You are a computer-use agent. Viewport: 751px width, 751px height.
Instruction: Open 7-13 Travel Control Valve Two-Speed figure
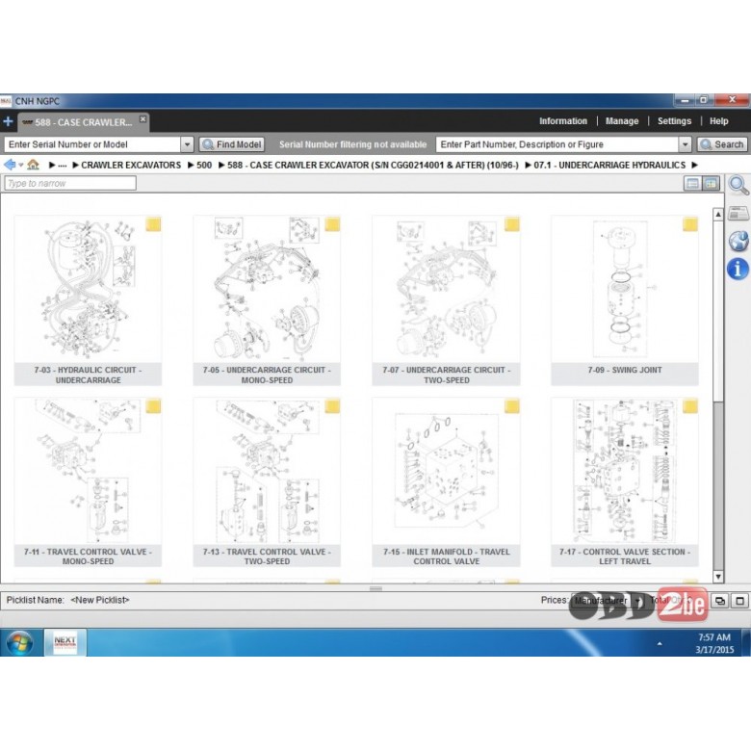(x=267, y=481)
